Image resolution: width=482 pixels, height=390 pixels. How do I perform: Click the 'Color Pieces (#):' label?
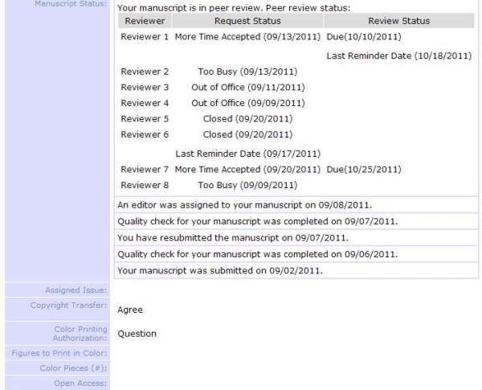tap(73, 368)
